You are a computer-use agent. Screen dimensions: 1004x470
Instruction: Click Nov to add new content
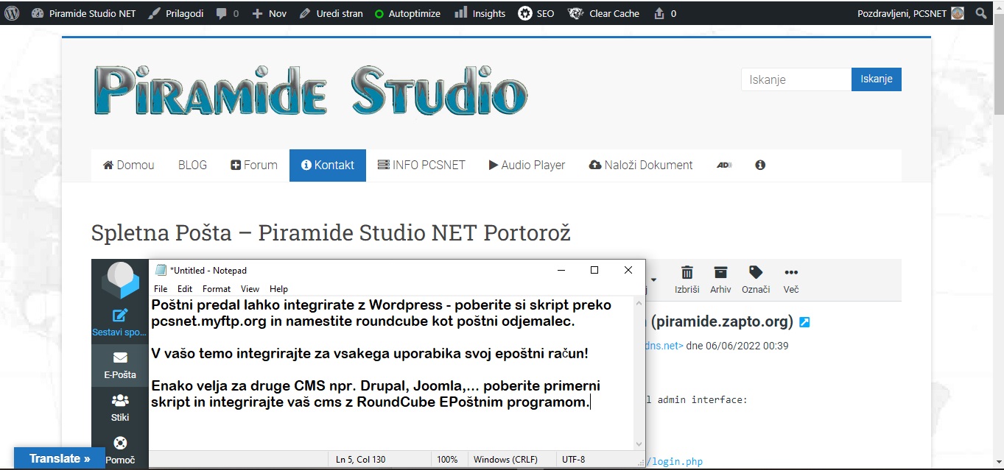coord(270,13)
